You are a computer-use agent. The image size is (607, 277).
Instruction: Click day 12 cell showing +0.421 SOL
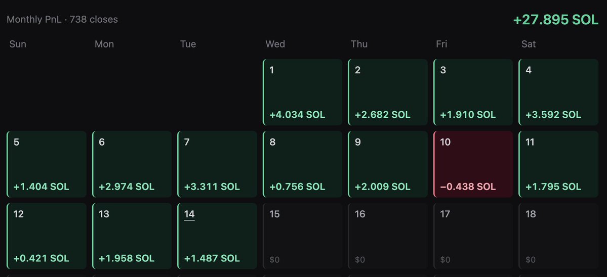click(x=47, y=236)
